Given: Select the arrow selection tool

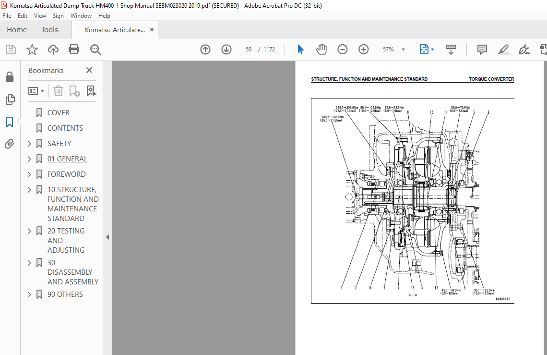Looking at the screenshot, I should 300,49.
